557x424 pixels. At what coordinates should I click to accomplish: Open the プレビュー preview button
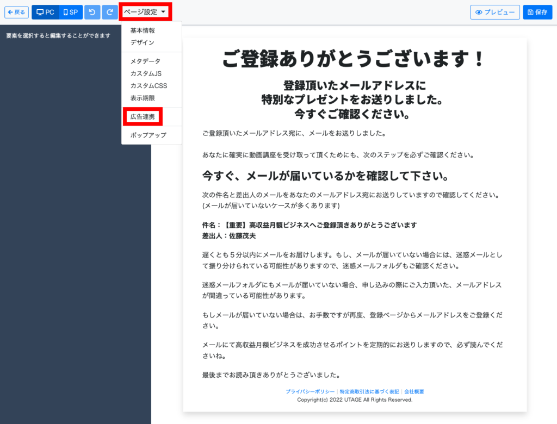495,12
